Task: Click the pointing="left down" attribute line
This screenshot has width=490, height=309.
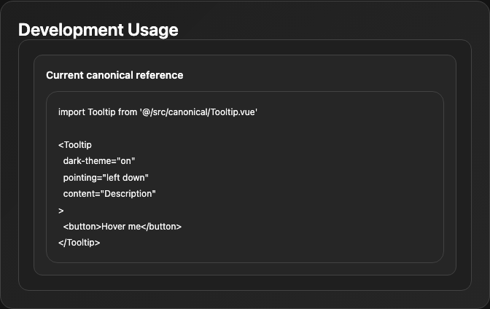Action: [x=106, y=178]
